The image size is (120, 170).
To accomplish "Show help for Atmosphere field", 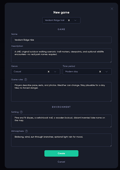I will [x=26, y=131].
